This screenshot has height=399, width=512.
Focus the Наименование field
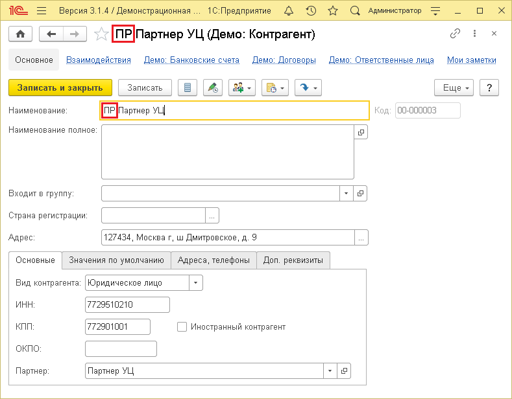click(x=234, y=111)
